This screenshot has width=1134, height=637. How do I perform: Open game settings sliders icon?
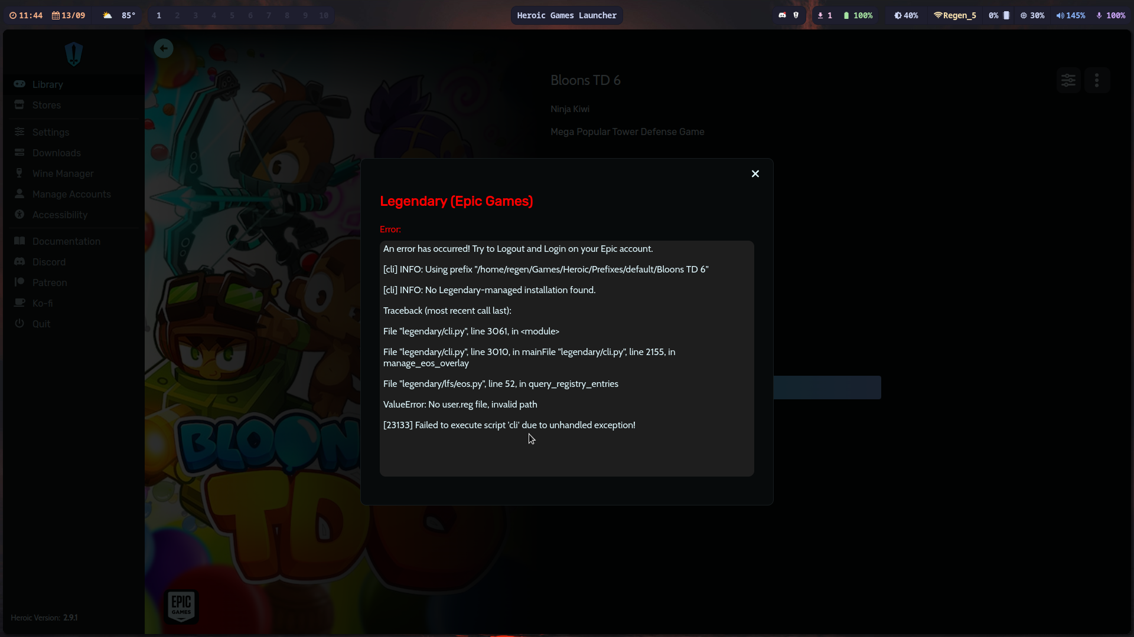point(1068,80)
